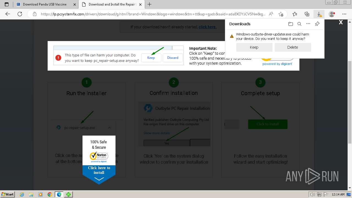Pin the Downloads panel

pyautogui.click(x=317, y=24)
